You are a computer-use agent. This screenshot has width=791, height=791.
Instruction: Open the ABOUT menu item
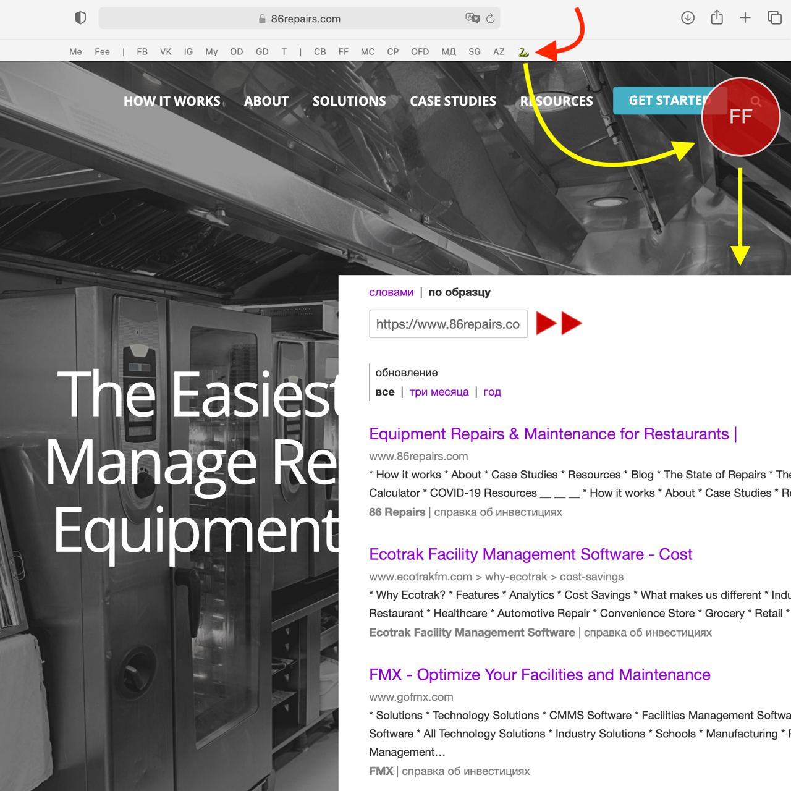click(266, 101)
